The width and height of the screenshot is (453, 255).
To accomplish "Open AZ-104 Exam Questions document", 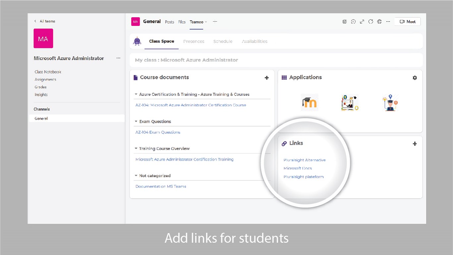I will pyautogui.click(x=158, y=132).
